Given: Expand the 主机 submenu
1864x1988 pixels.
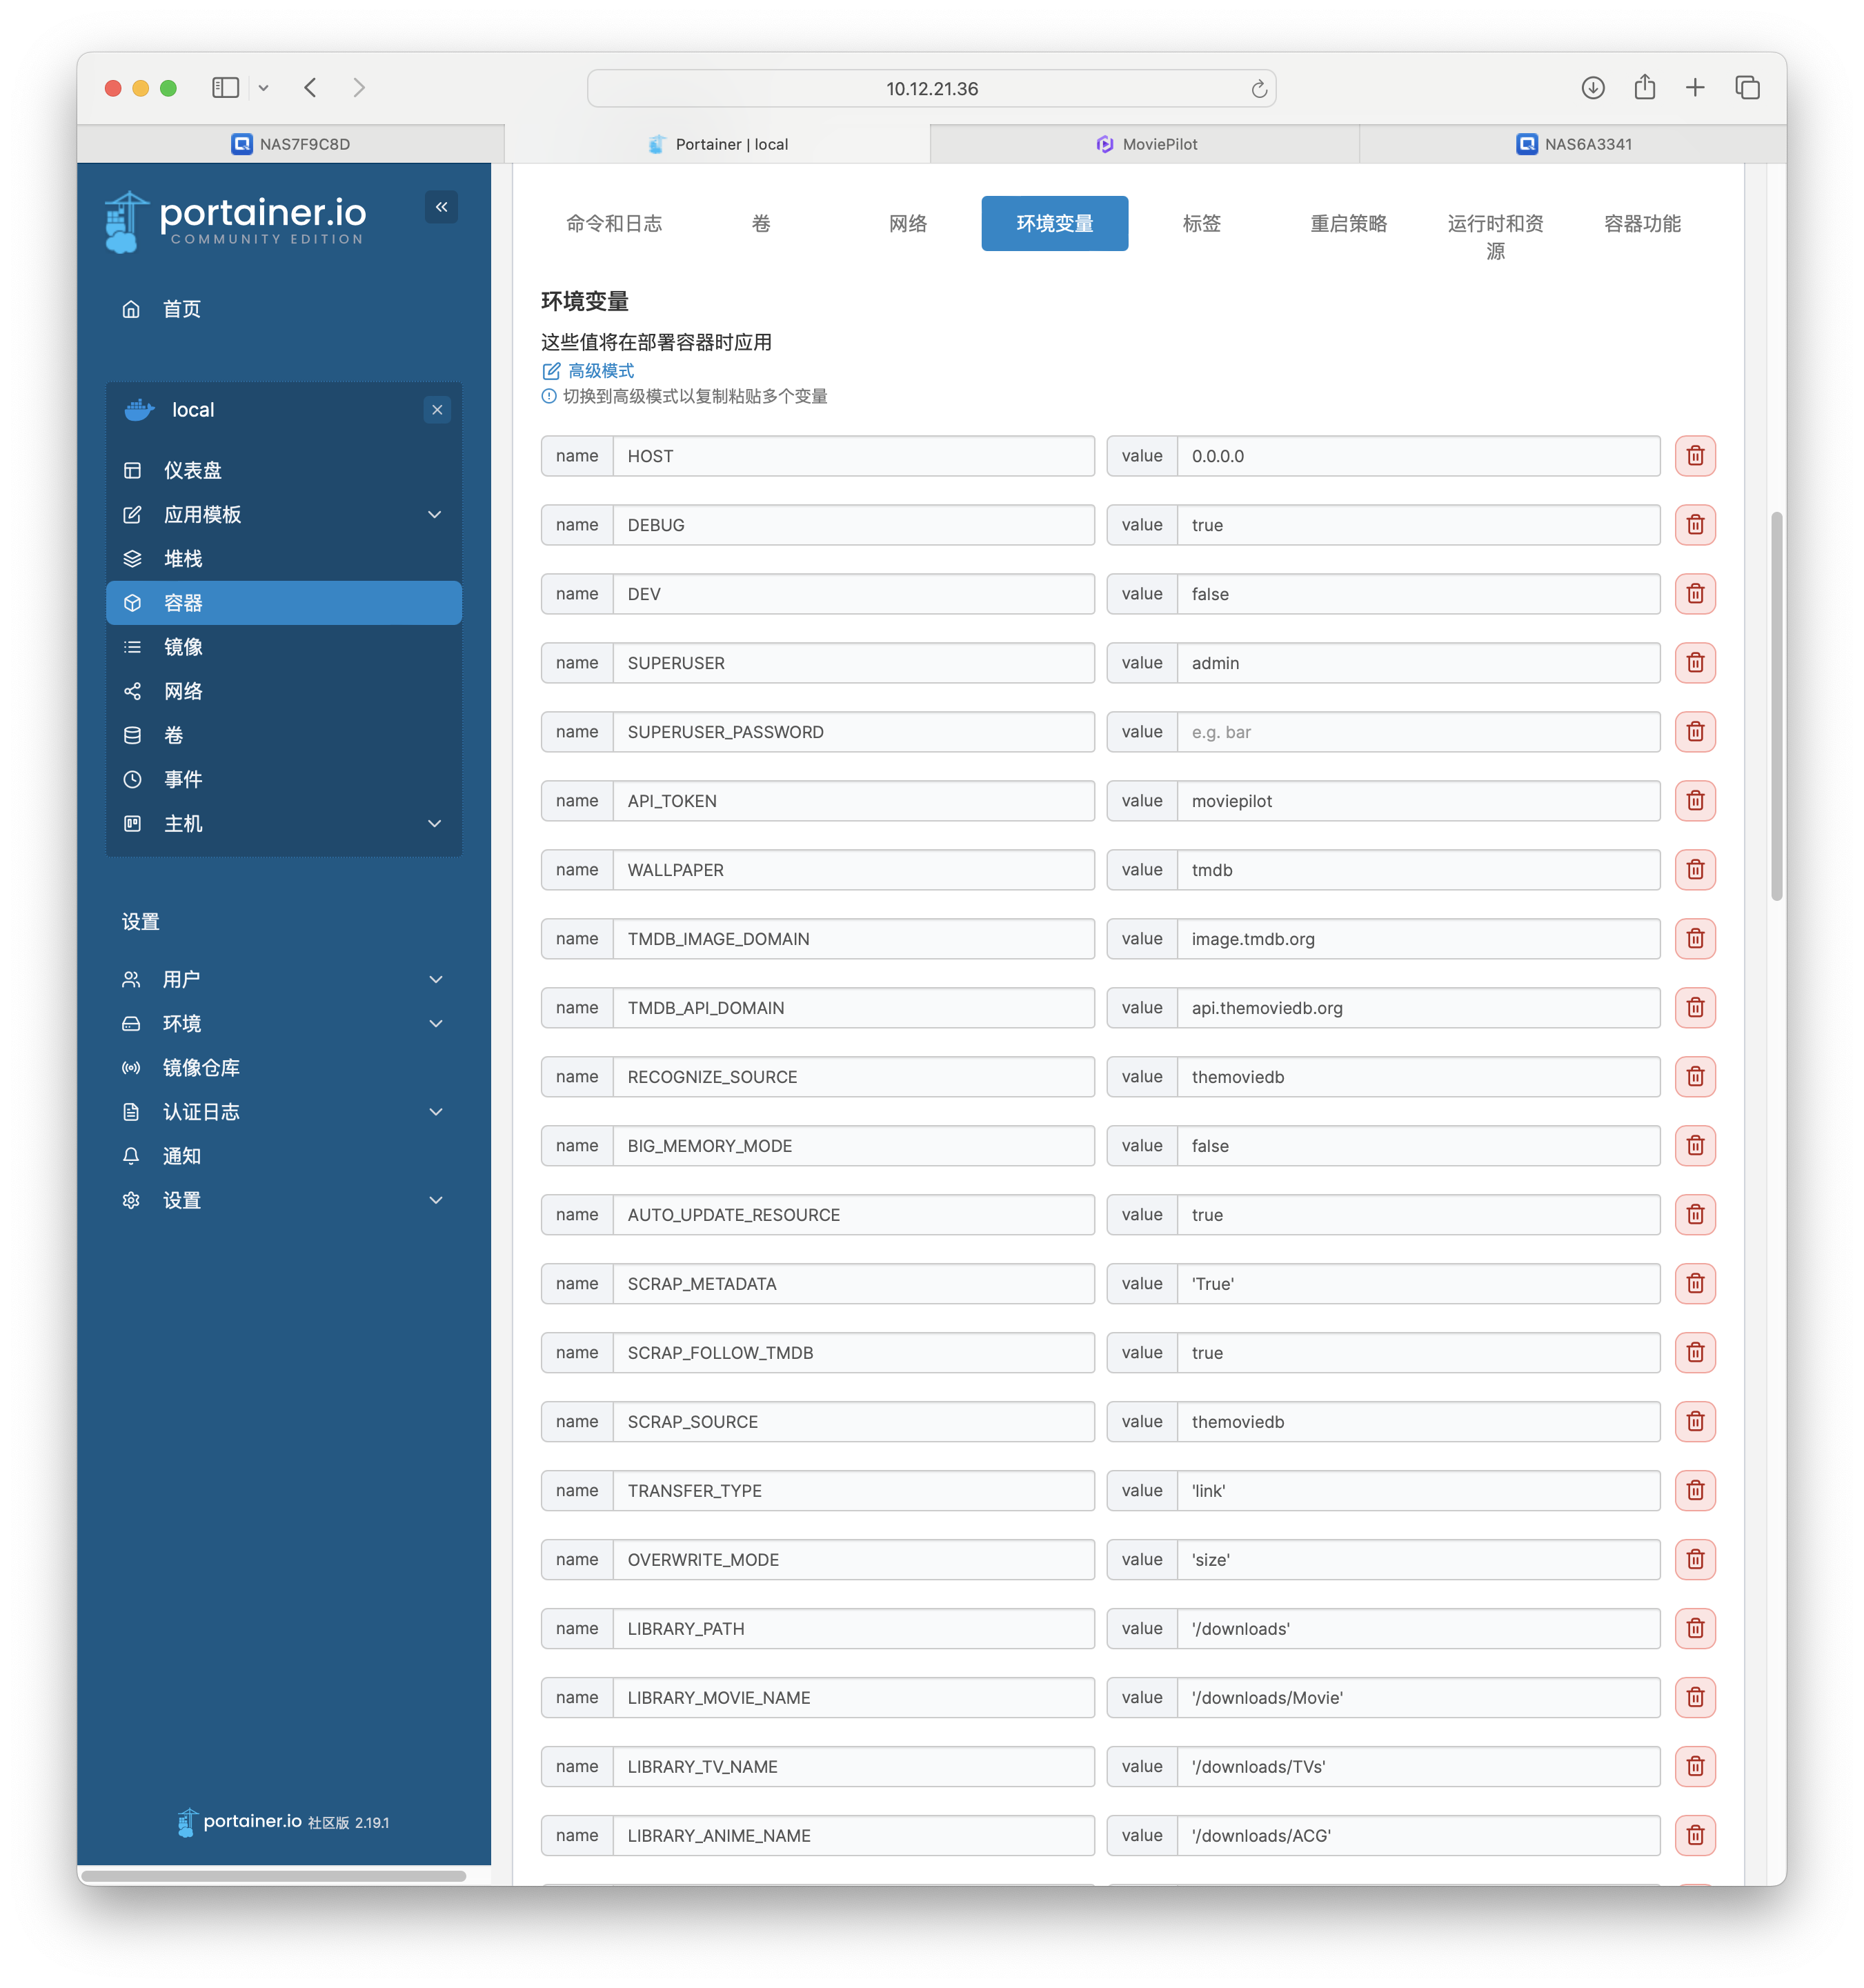Looking at the screenshot, I should point(435,823).
